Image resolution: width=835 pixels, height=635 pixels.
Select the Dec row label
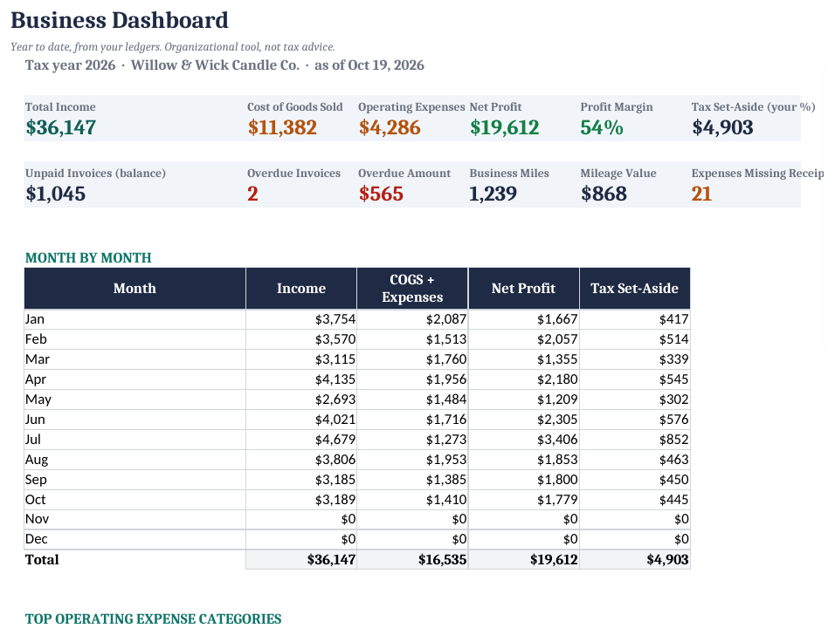coord(135,539)
